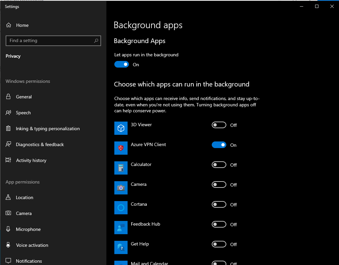This screenshot has height=265, width=339.
Task: Open Location app permissions
Action: click(25, 197)
